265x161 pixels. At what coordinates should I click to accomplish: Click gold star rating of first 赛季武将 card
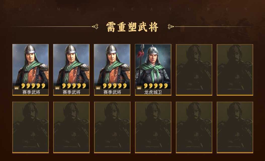coord(33,86)
